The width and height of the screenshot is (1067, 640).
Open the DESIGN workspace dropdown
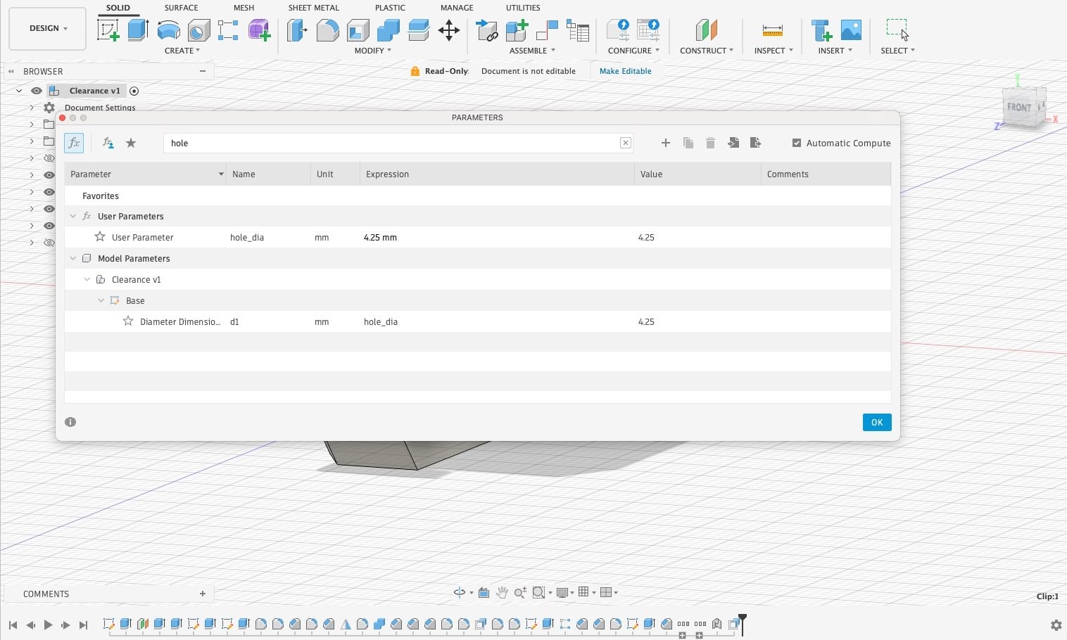click(x=48, y=29)
